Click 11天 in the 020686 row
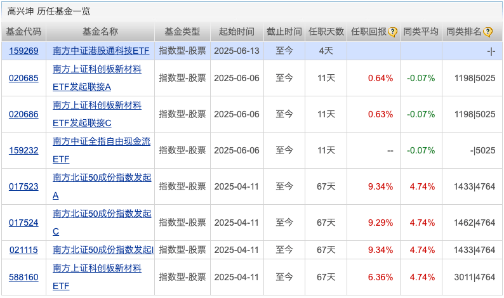 [x=326, y=114]
